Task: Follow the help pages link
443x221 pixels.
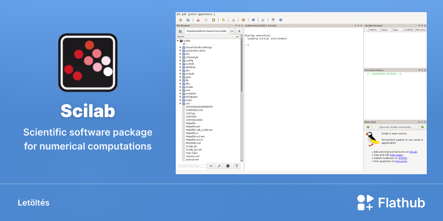Action: (x=396, y=155)
